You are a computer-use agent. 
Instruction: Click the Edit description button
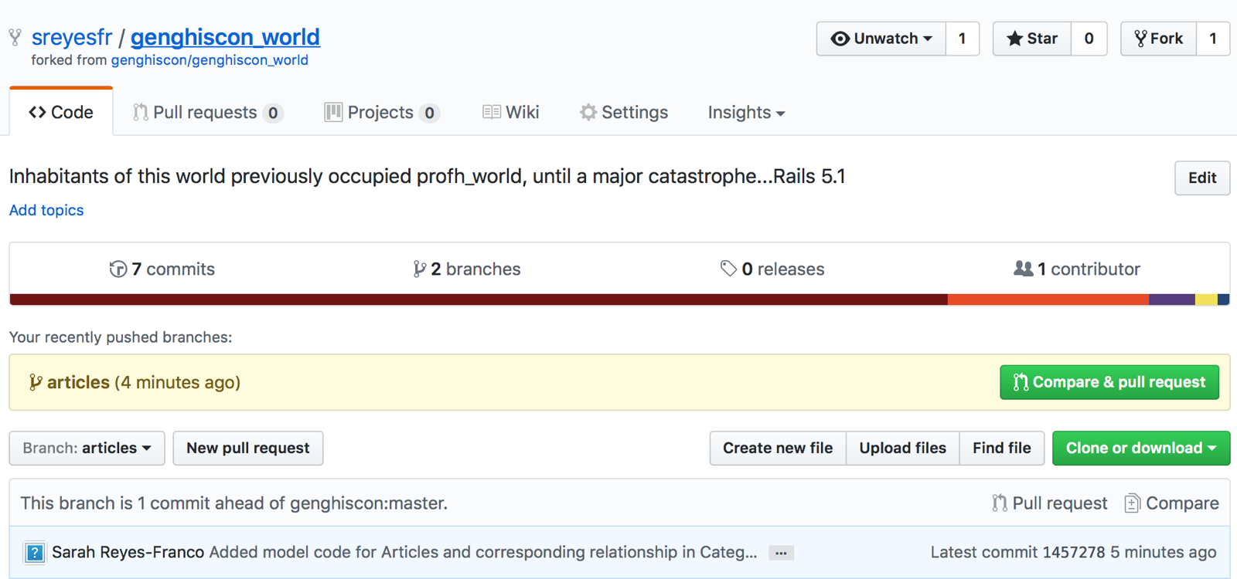coord(1202,178)
